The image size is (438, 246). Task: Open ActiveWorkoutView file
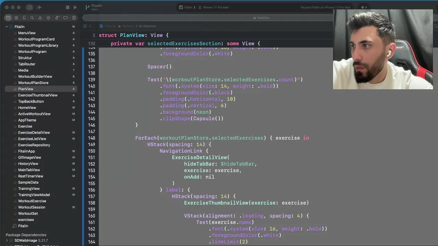[34, 114]
